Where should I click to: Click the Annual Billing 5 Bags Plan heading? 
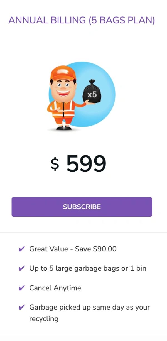click(x=82, y=20)
